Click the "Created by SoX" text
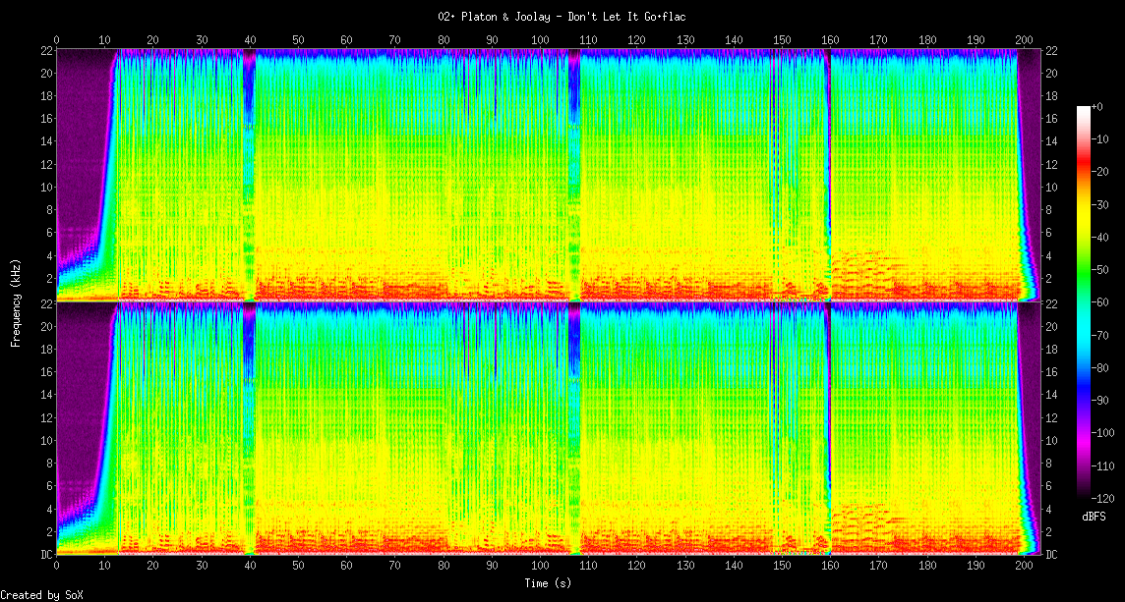The image size is (1125, 602). pos(41,595)
